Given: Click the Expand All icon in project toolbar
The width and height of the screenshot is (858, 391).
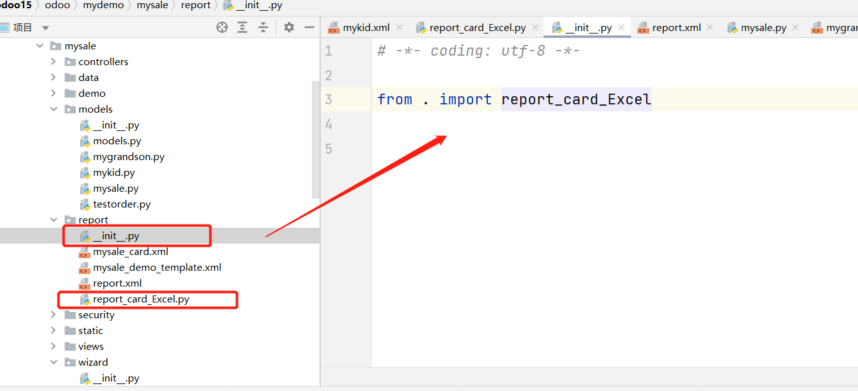Looking at the screenshot, I should 242,27.
